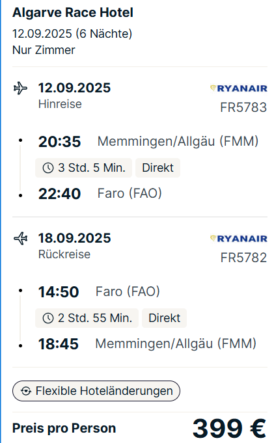Click the 18.09.2025 Rückreise date heading
This screenshot has height=443, width=274.
74,238
